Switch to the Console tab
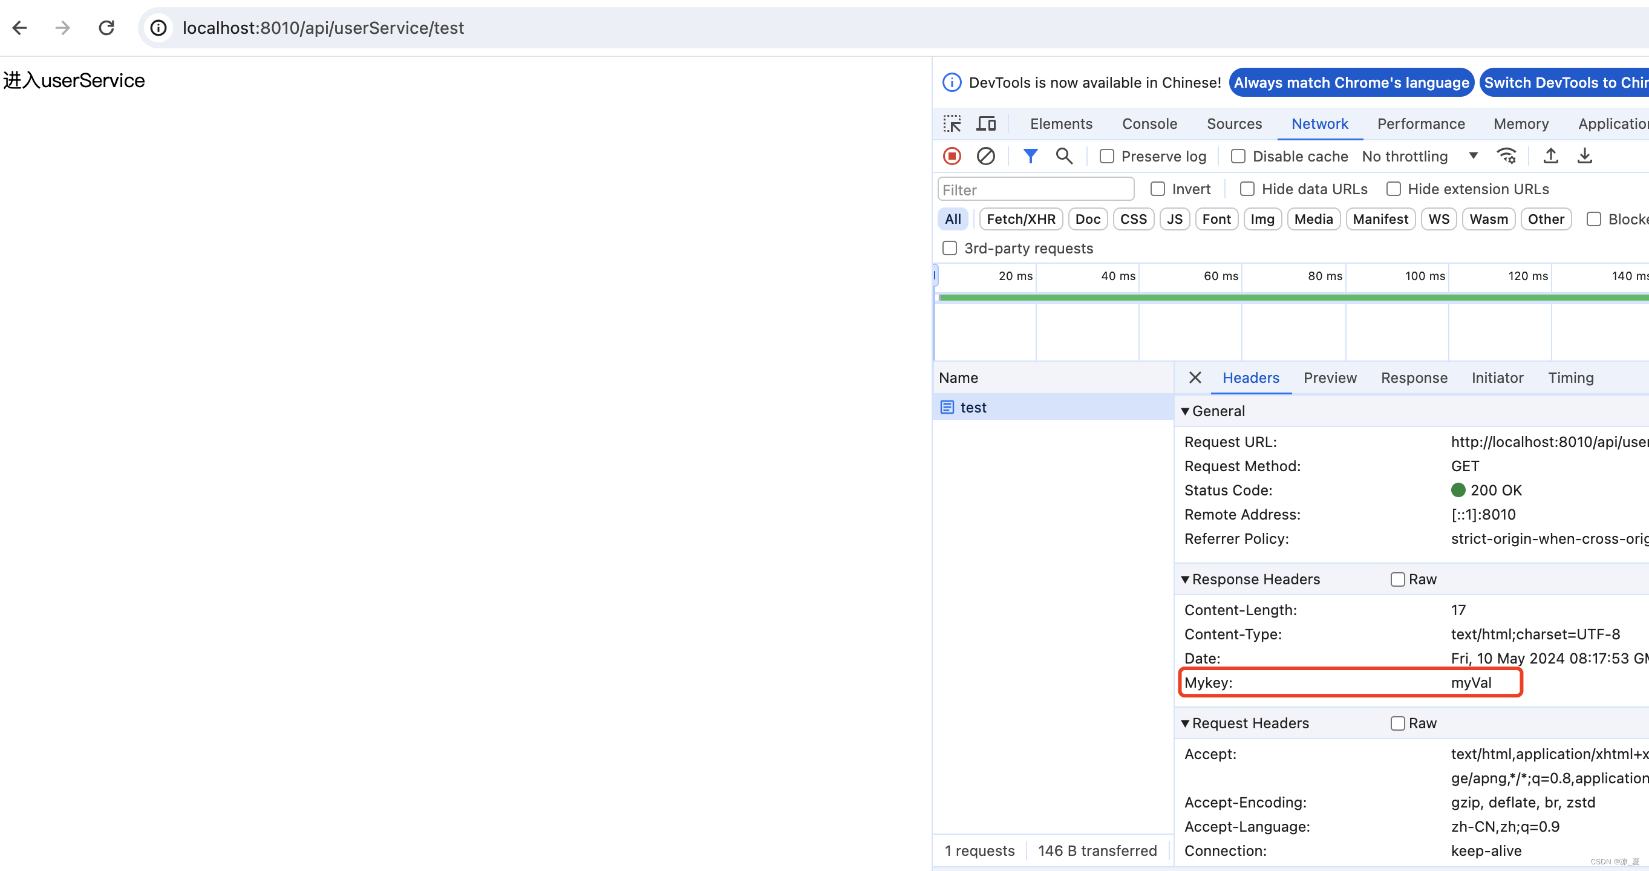Image resolution: width=1649 pixels, height=871 pixels. [x=1149, y=124]
